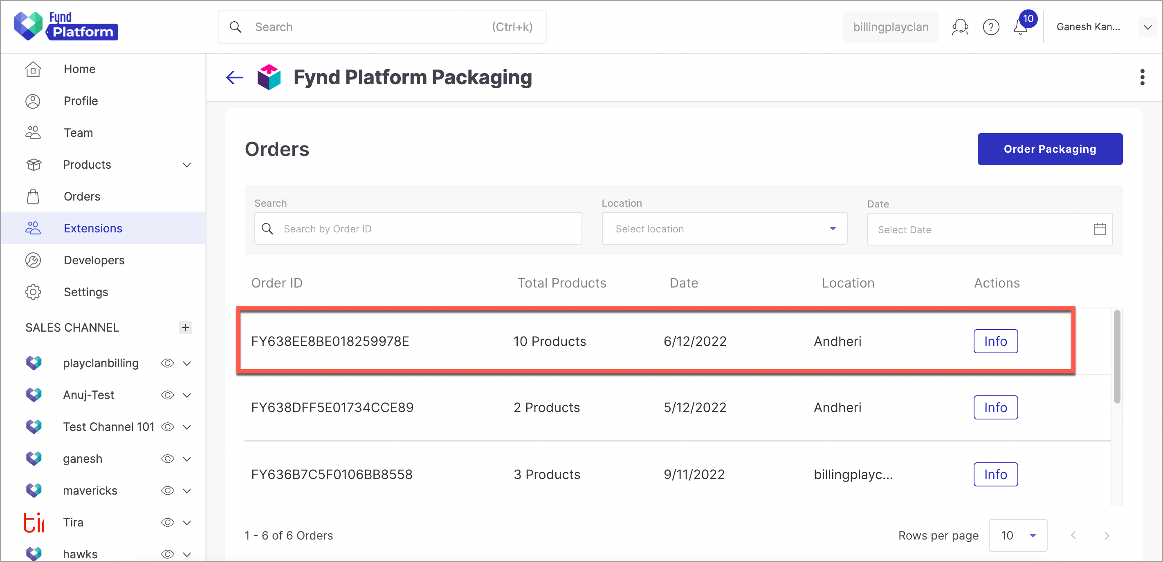The image size is (1163, 562).
Task: Go back using the left arrow
Action: pyautogui.click(x=234, y=78)
